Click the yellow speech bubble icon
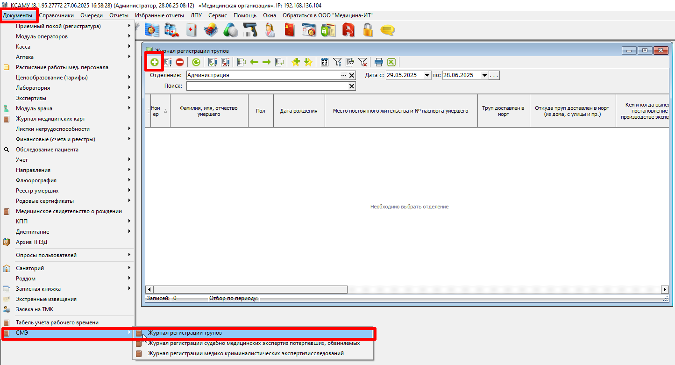 tap(387, 30)
